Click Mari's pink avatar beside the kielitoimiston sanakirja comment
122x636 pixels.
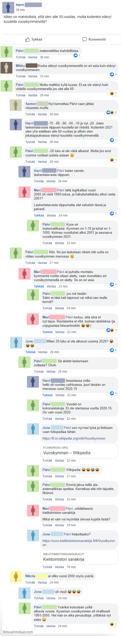click(33, 511)
